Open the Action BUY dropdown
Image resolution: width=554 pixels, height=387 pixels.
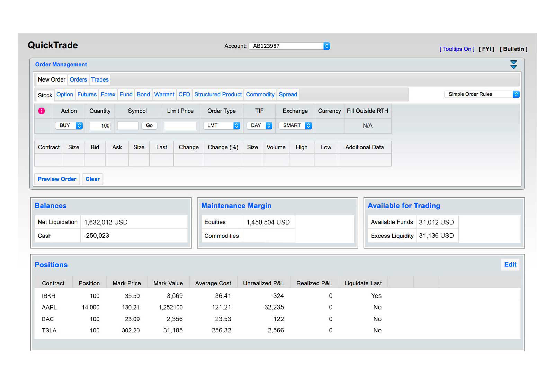[69, 125]
